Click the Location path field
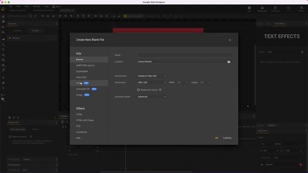The height and width of the screenshot is (173, 308). [x=182, y=62]
